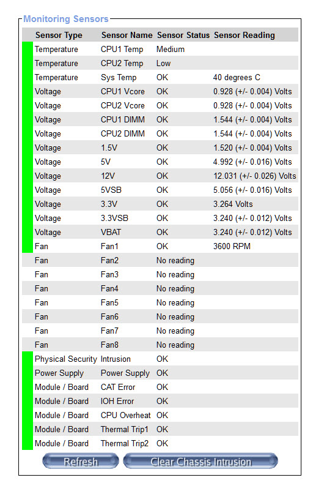
Task: Click the Thermal Trip2 sensor name
Action: coord(124,443)
